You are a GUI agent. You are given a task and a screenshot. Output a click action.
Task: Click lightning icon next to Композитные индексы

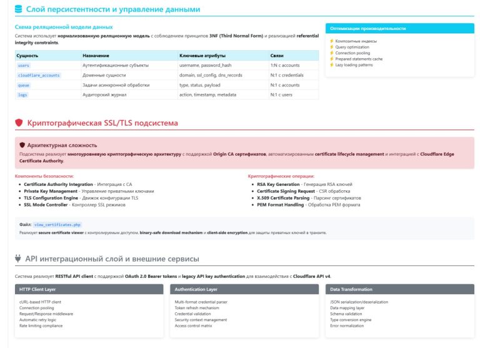(x=332, y=41)
